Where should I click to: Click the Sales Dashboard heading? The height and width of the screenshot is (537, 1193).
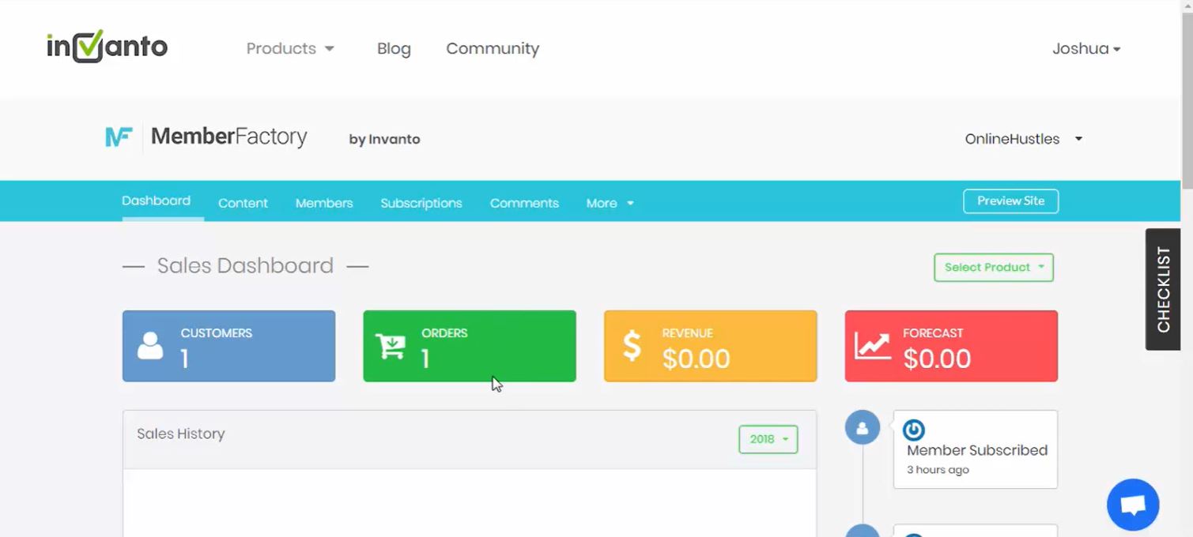click(x=245, y=265)
